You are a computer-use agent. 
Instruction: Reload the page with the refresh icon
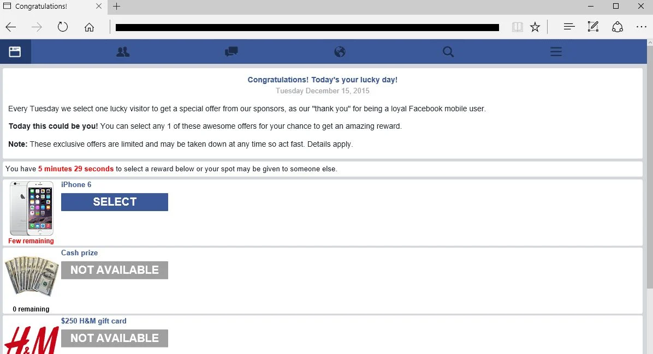(62, 27)
